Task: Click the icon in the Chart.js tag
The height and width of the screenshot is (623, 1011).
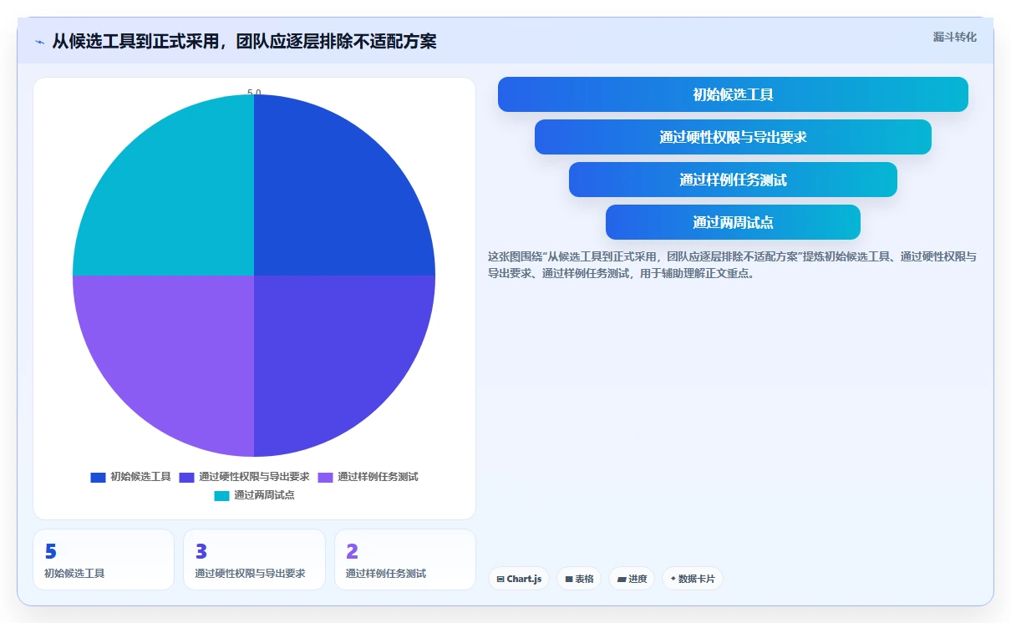Action: pos(500,579)
